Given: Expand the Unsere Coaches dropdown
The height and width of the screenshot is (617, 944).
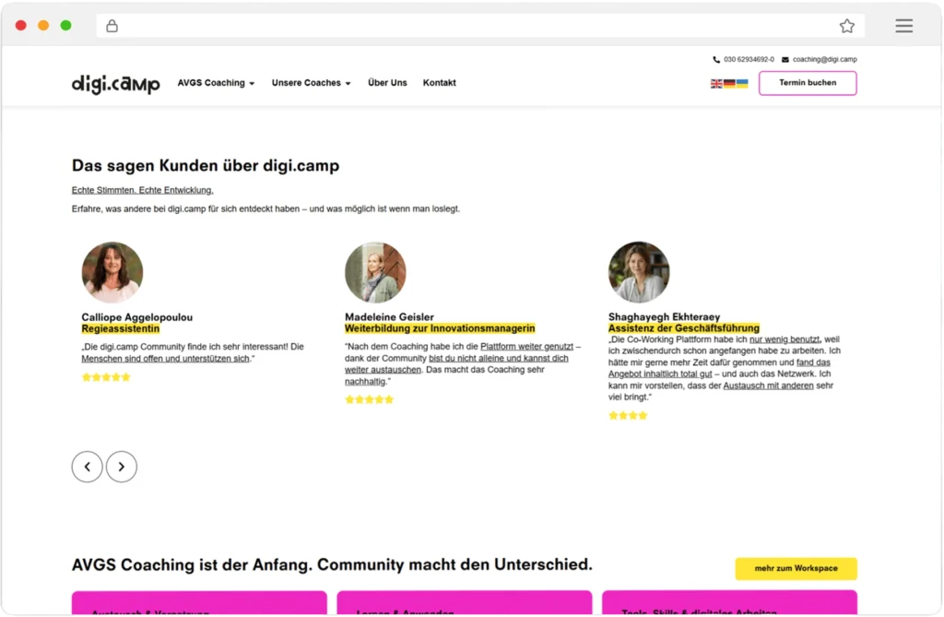Looking at the screenshot, I should pyautogui.click(x=311, y=83).
